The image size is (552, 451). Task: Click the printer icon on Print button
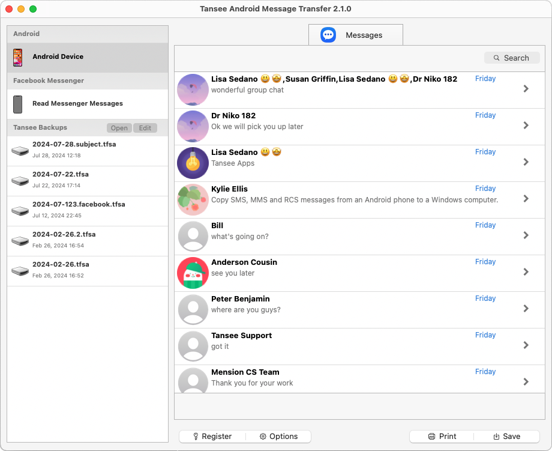(431, 437)
